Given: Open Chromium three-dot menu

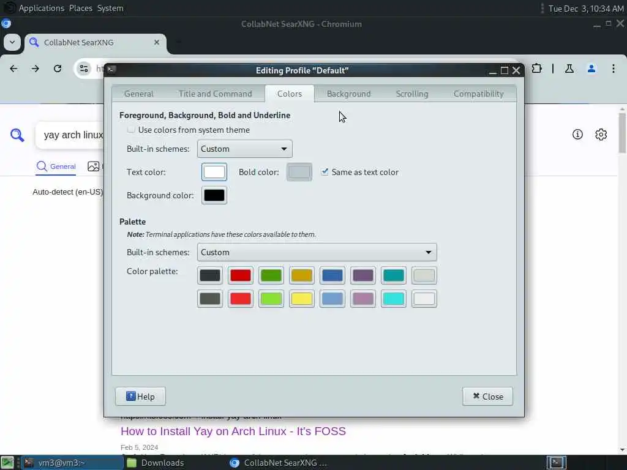Looking at the screenshot, I should pos(614,69).
